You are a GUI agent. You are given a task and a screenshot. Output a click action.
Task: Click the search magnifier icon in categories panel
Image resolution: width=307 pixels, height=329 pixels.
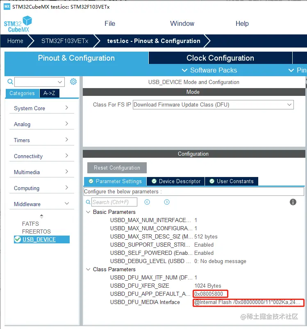pos(10,82)
